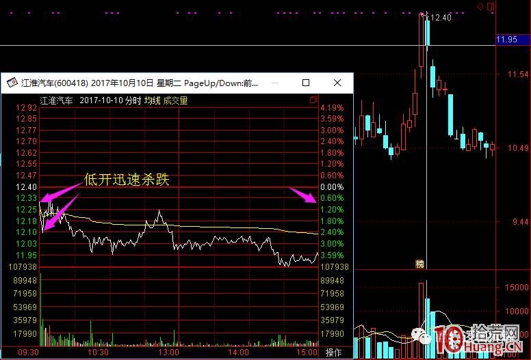Click the rectangle icon beside the diamond icon
This screenshot has width=531, height=360.
[491, 6]
